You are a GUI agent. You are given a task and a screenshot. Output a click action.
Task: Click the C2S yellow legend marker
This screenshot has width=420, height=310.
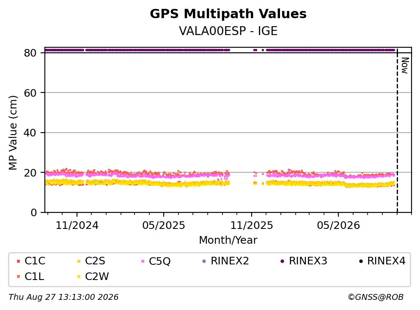pos(79,261)
